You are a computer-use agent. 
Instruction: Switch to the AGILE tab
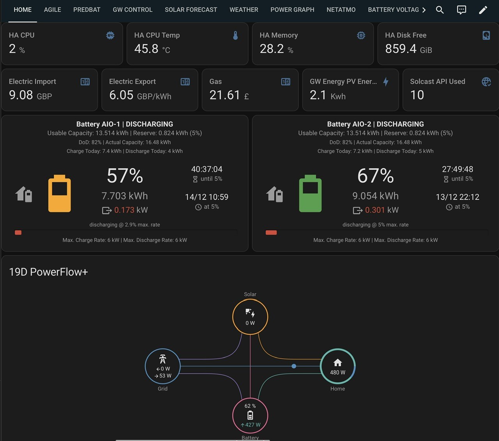(x=53, y=10)
